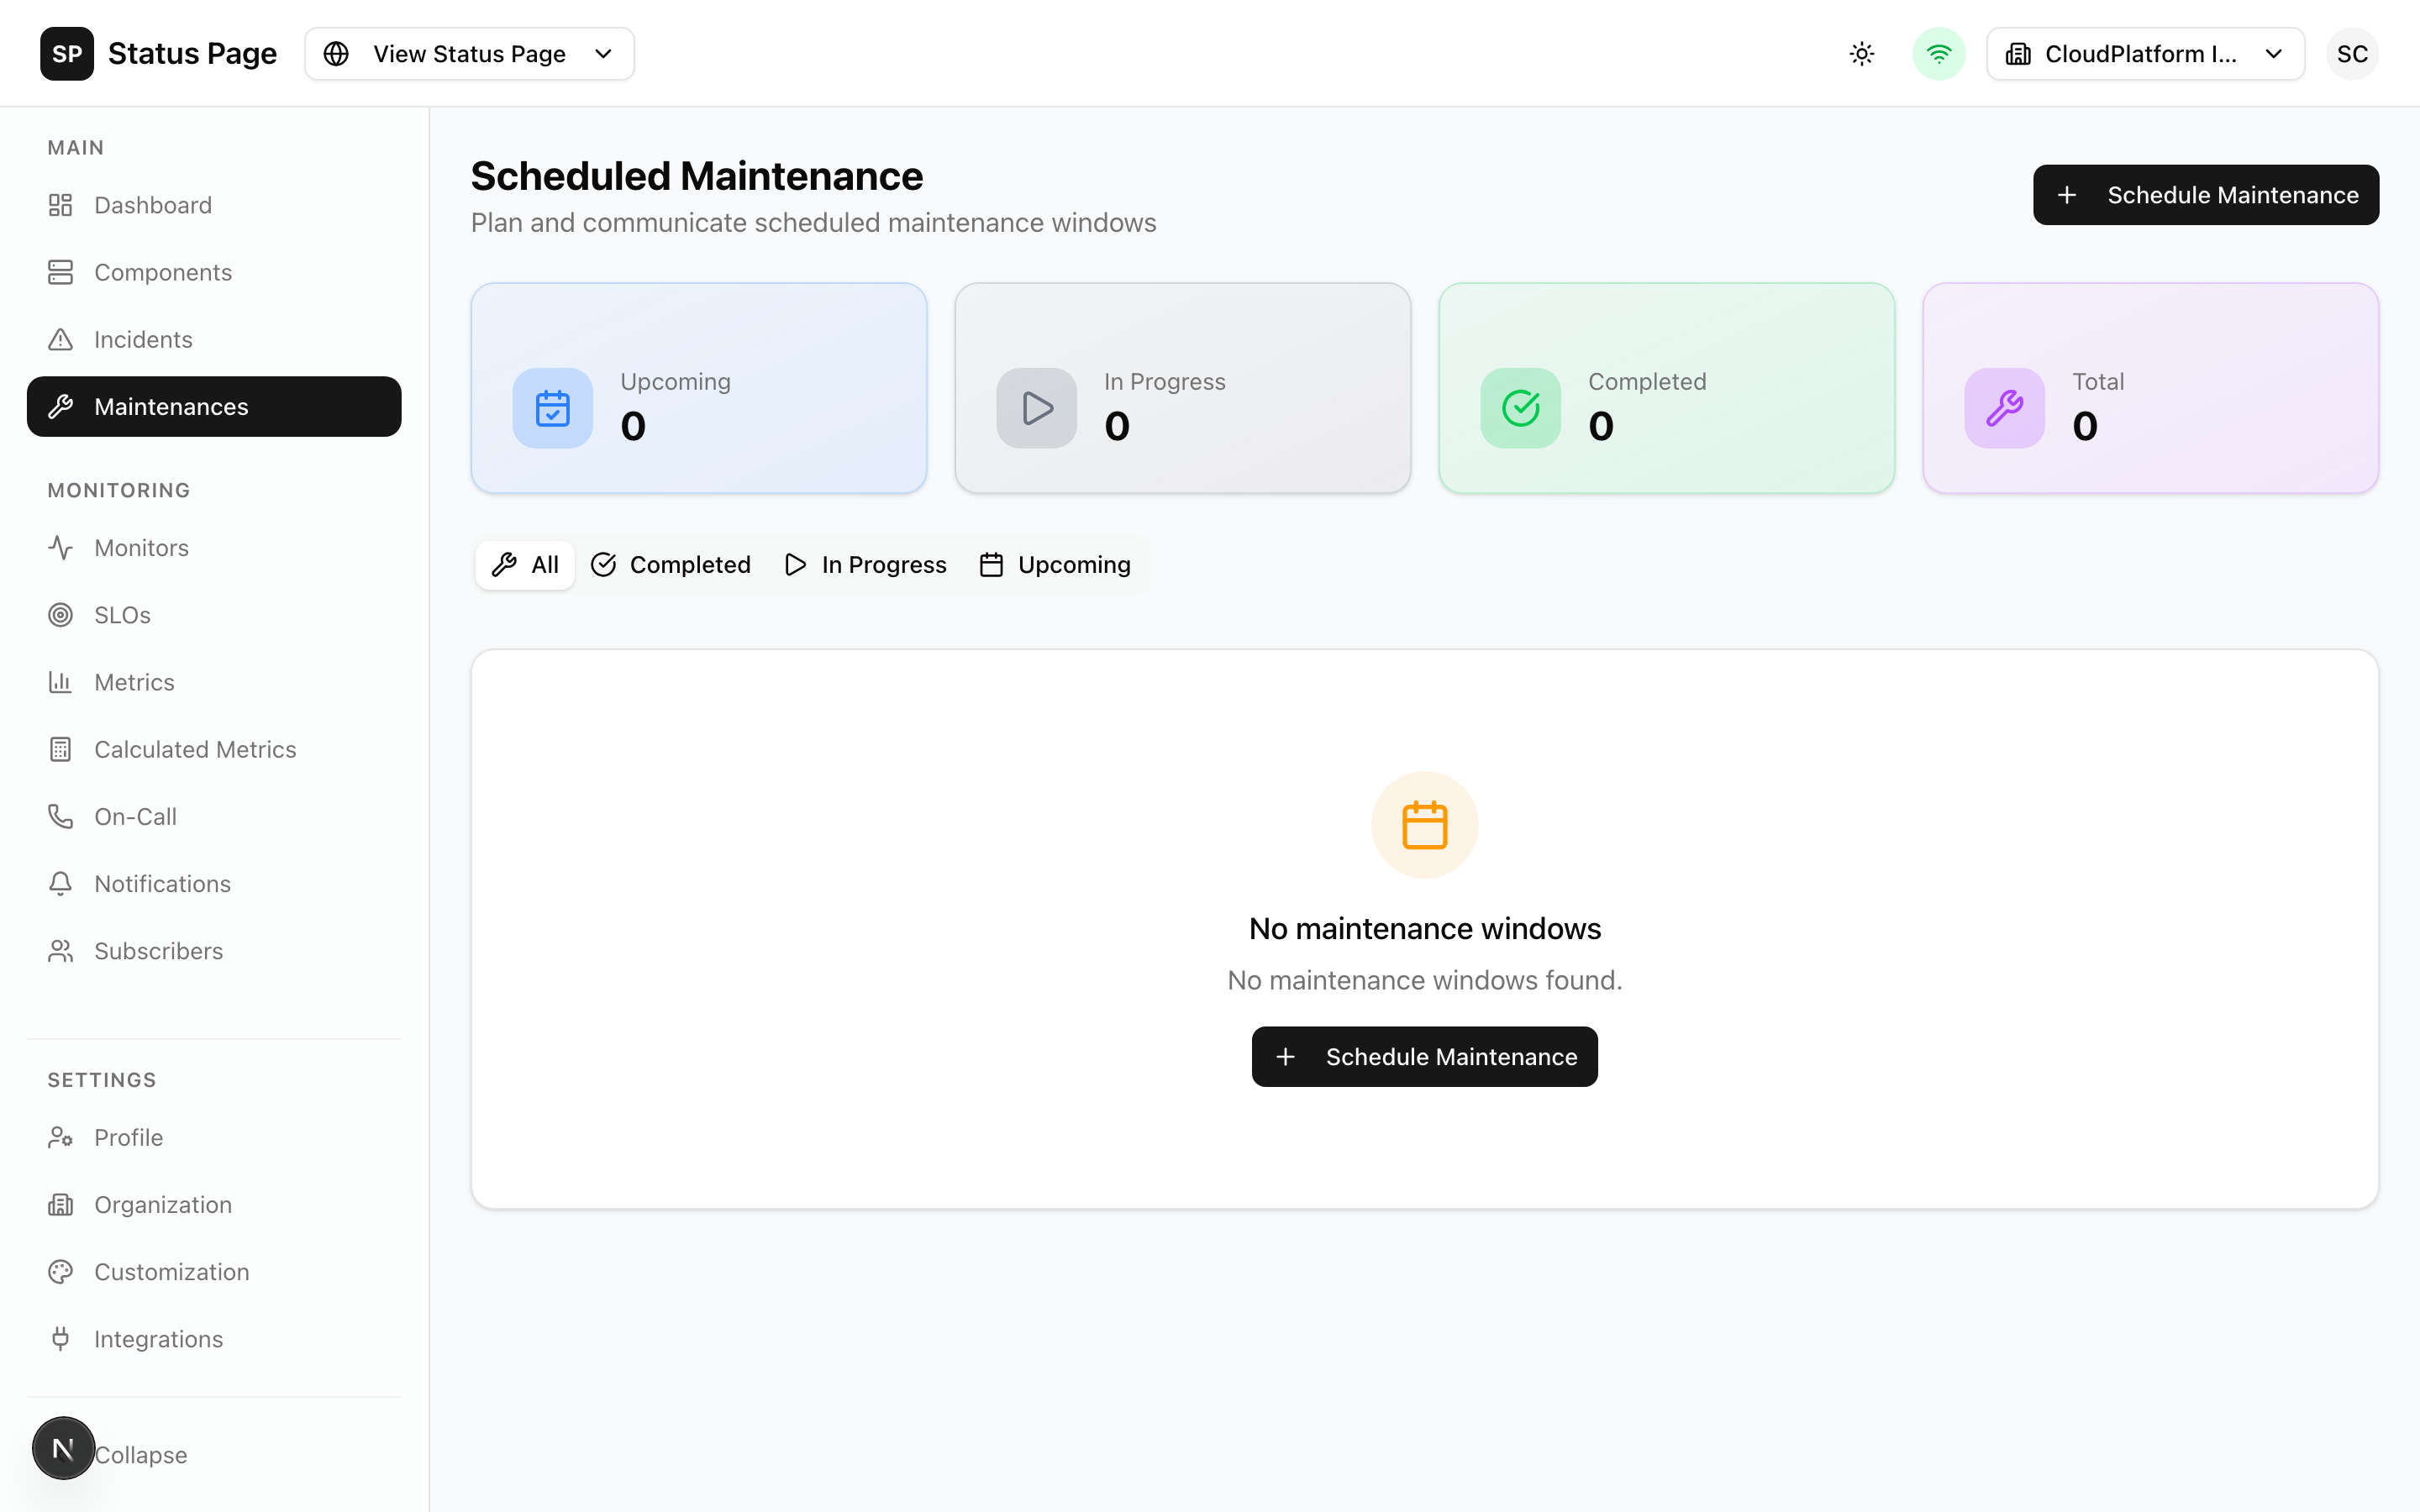Open the Integrations settings page
Viewport: 2420px width, 1512px height.
[158, 1338]
